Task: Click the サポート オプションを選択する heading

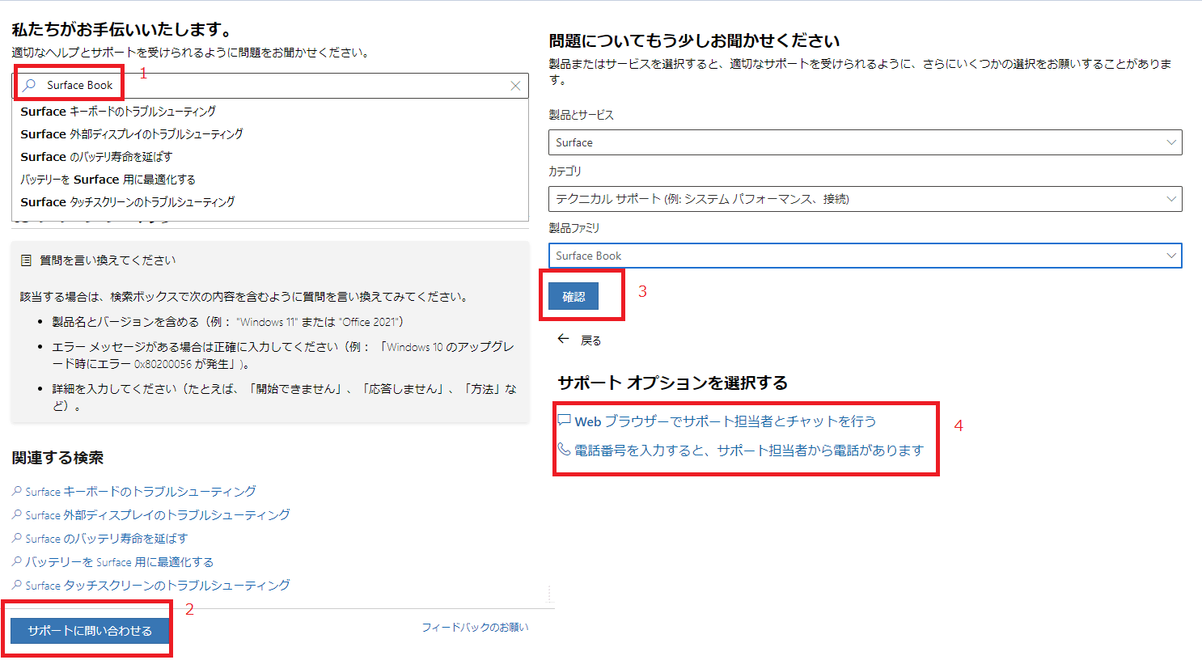Action: 673,383
